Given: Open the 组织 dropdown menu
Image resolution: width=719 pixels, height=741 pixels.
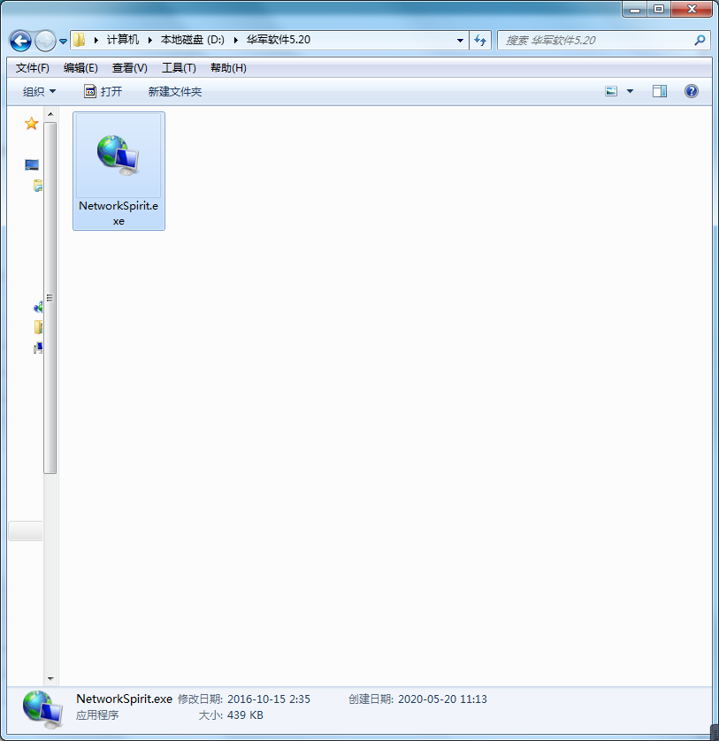Looking at the screenshot, I should 39,92.
